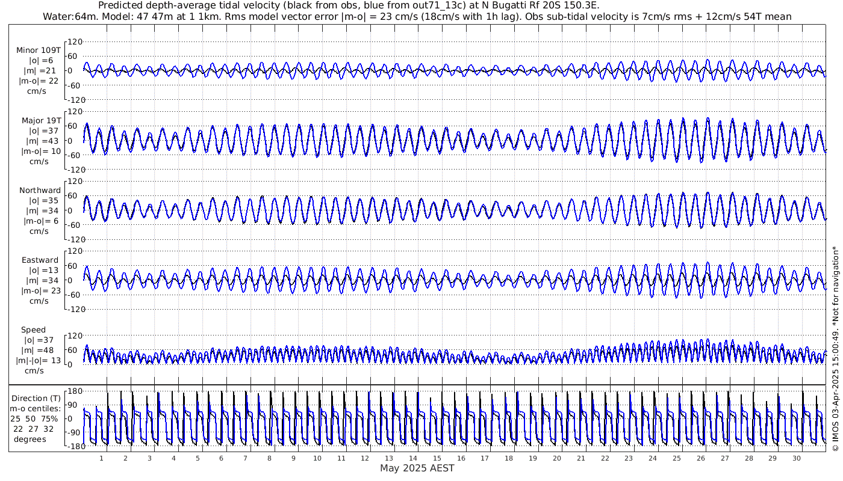Select the "|m-o|= 22" error value

pos(39,81)
